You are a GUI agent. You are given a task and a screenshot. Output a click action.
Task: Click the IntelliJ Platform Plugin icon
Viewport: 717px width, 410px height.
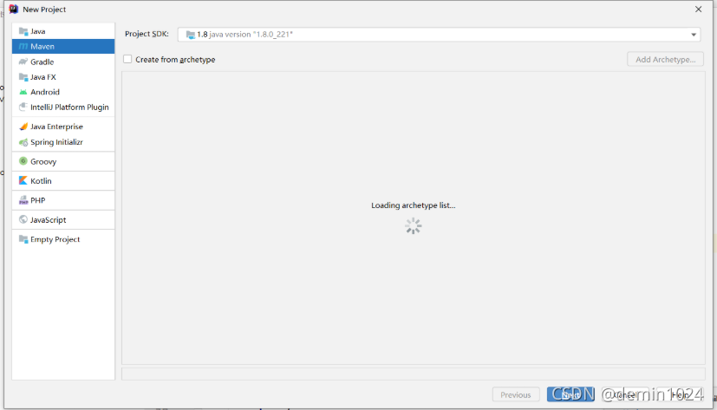click(23, 107)
